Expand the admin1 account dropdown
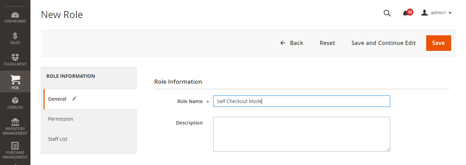 437,13
